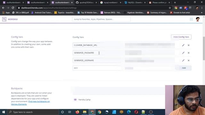Expand the bookmarks overflow chevron
The height and width of the screenshot is (115, 205).
(x=201, y=12)
